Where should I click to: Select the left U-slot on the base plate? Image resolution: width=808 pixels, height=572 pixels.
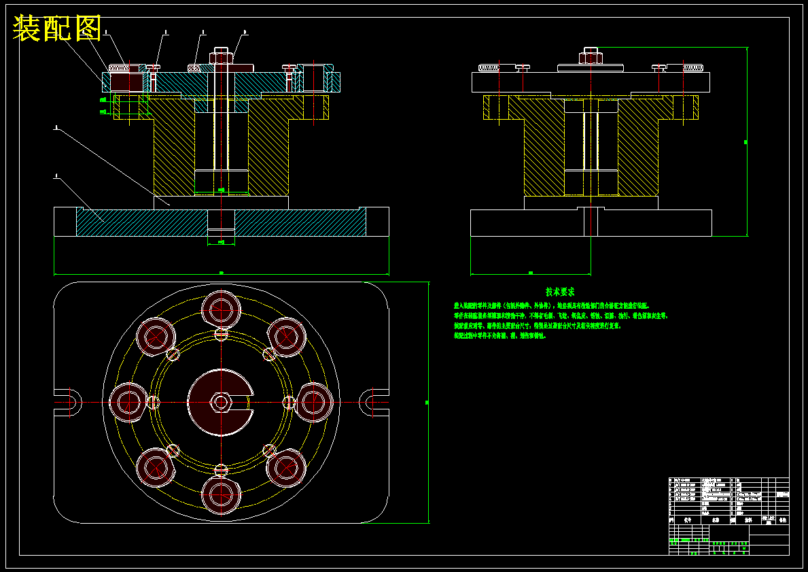pyautogui.click(x=68, y=403)
